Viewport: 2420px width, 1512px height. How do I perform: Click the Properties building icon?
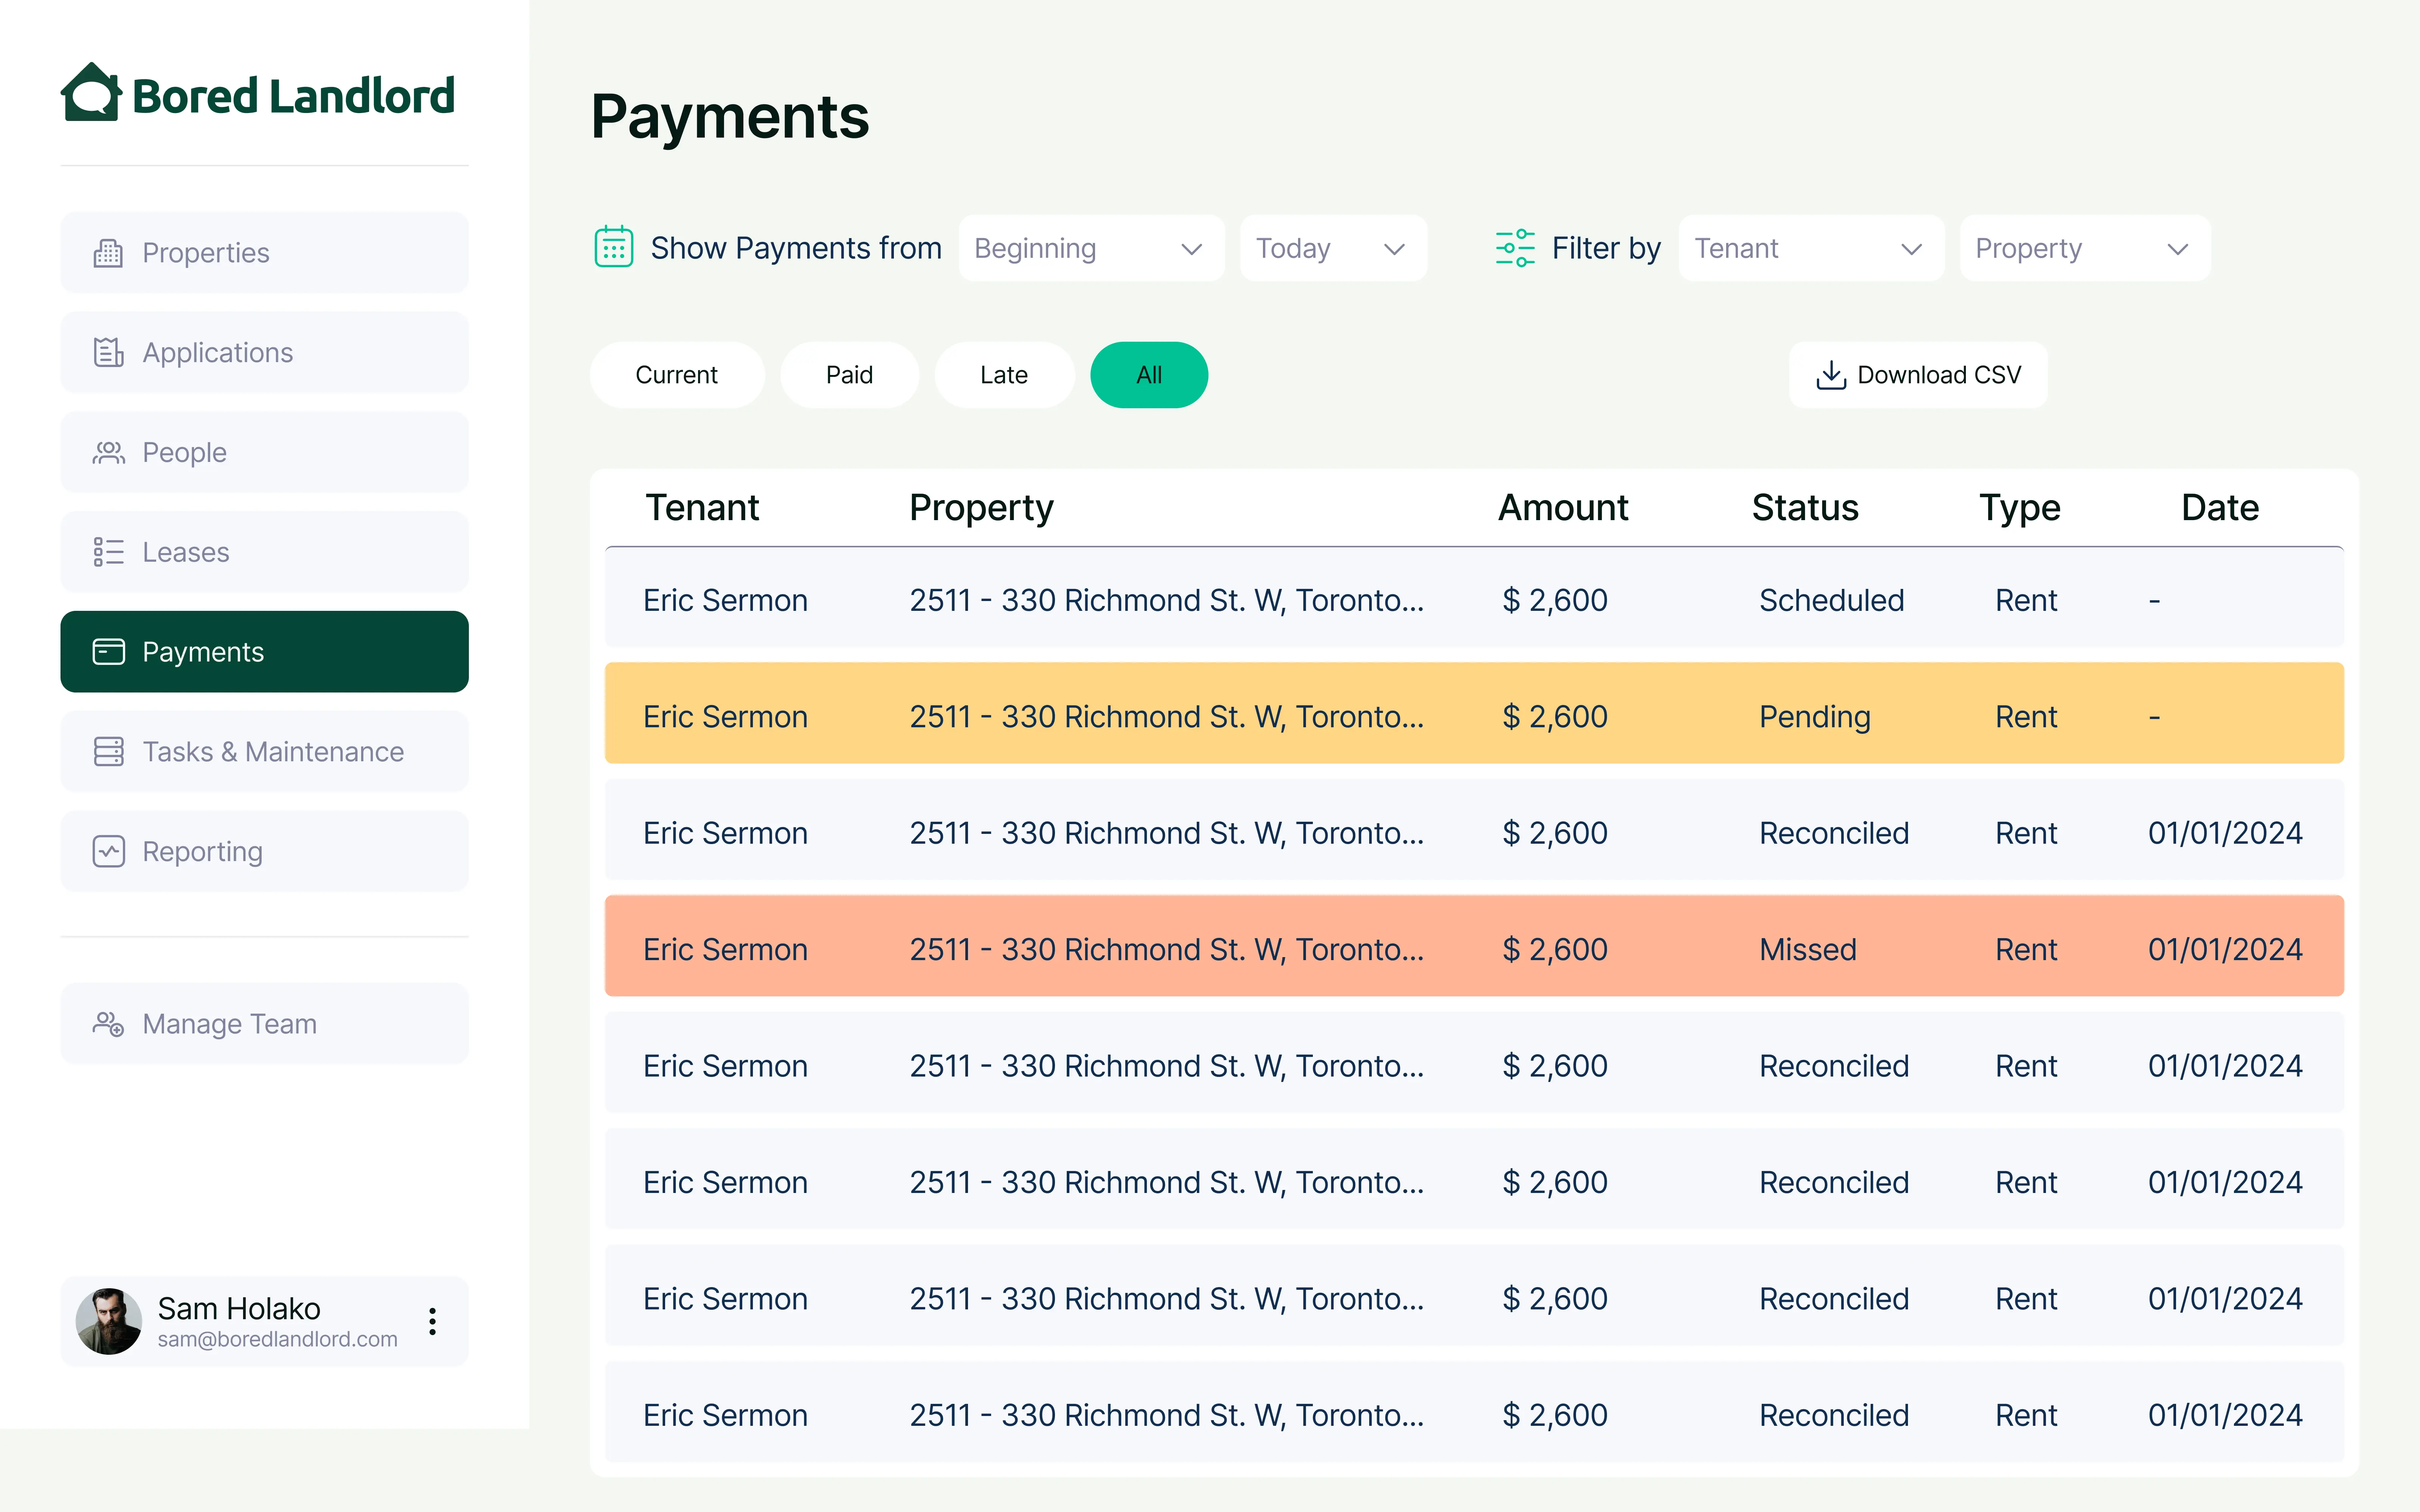pyautogui.click(x=108, y=253)
